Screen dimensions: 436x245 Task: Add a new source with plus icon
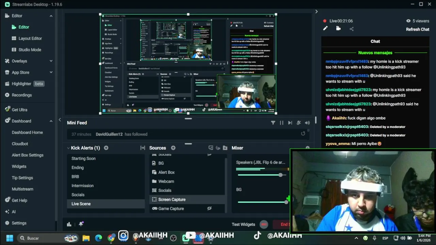(173, 148)
